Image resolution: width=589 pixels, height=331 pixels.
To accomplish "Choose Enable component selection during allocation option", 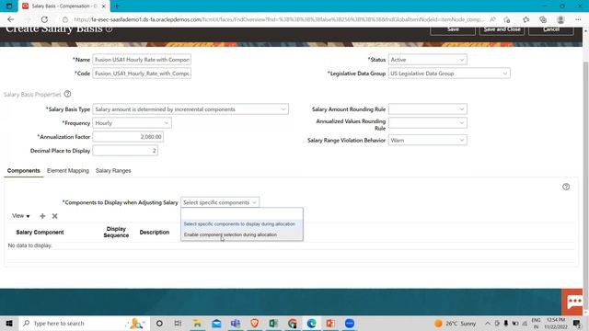I will click(241, 234).
